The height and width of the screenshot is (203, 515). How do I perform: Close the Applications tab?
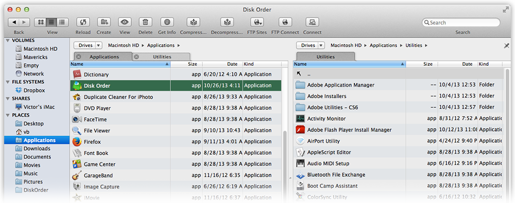(x=79, y=57)
